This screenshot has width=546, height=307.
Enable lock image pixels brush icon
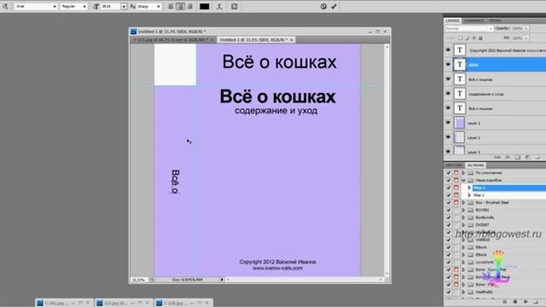click(x=468, y=38)
